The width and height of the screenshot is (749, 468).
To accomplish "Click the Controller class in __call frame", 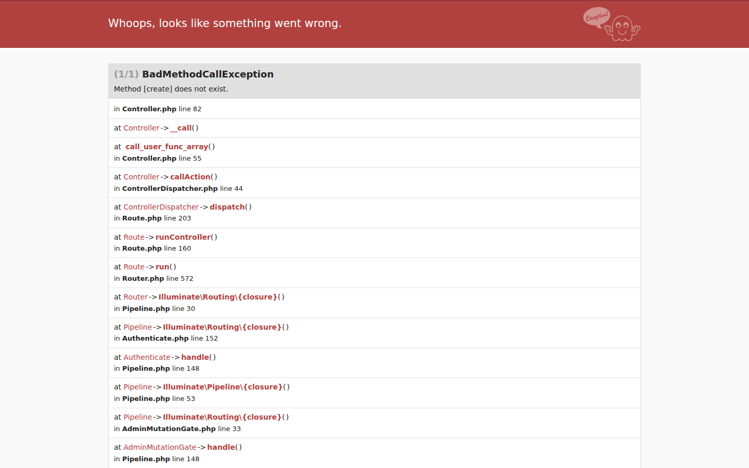I will click(x=141, y=128).
